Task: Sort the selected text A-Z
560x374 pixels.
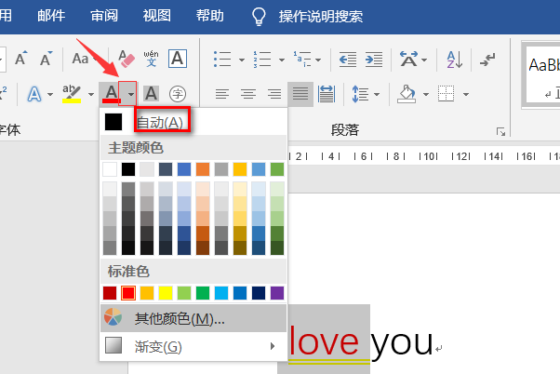Action: (455, 60)
